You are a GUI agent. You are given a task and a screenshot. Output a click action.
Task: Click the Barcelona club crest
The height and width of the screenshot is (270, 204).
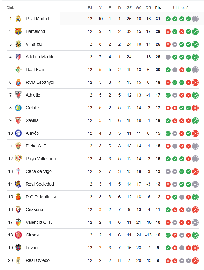coord(18,31)
